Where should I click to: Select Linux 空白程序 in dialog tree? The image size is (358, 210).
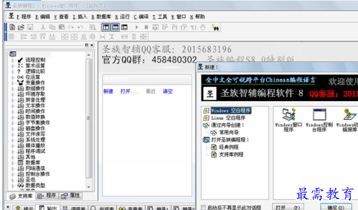point(228,118)
